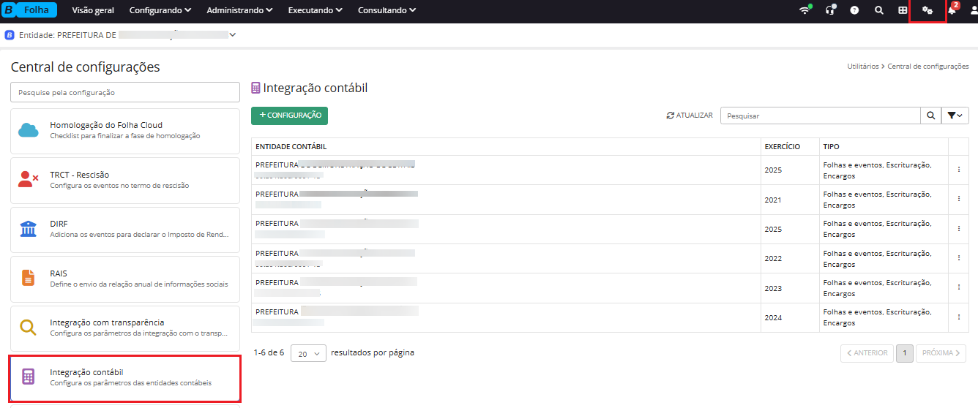Image resolution: width=978 pixels, height=408 pixels.
Task: Open the results per page dropdown
Action: point(308,353)
